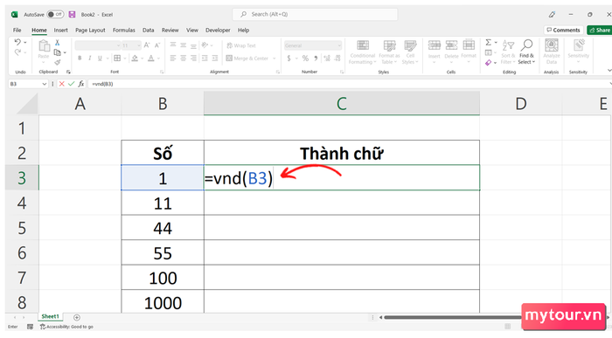Click the Save icon in title bar
Image resolution: width=612 pixels, height=338 pixels.
tap(73, 15)
